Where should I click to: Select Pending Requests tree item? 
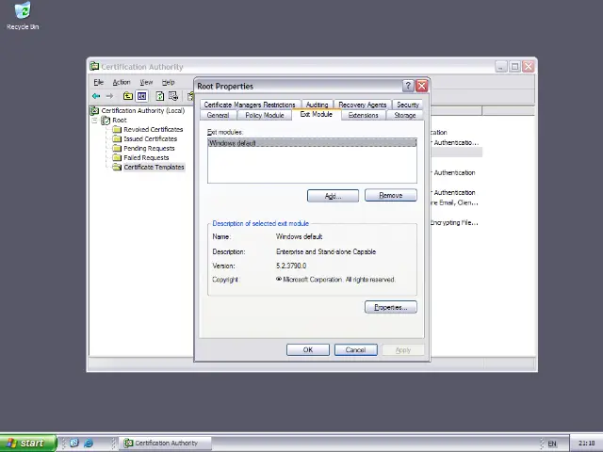pyautogui.click(x=149, y=149)
